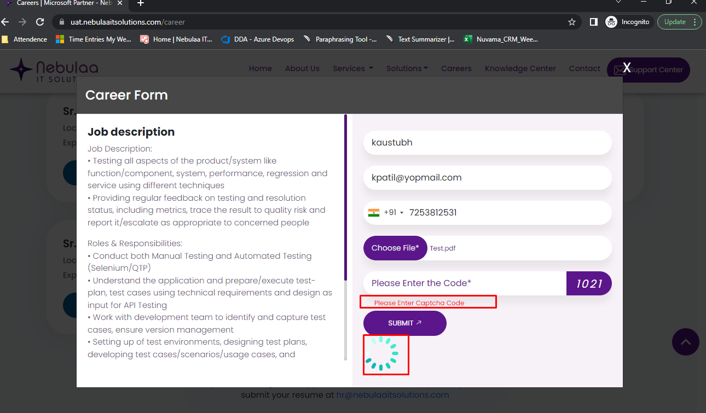Open the +91 country code dropdown
Image resolution: width=706 pixels, height=413 pixels.
click(x=393, y=213)
